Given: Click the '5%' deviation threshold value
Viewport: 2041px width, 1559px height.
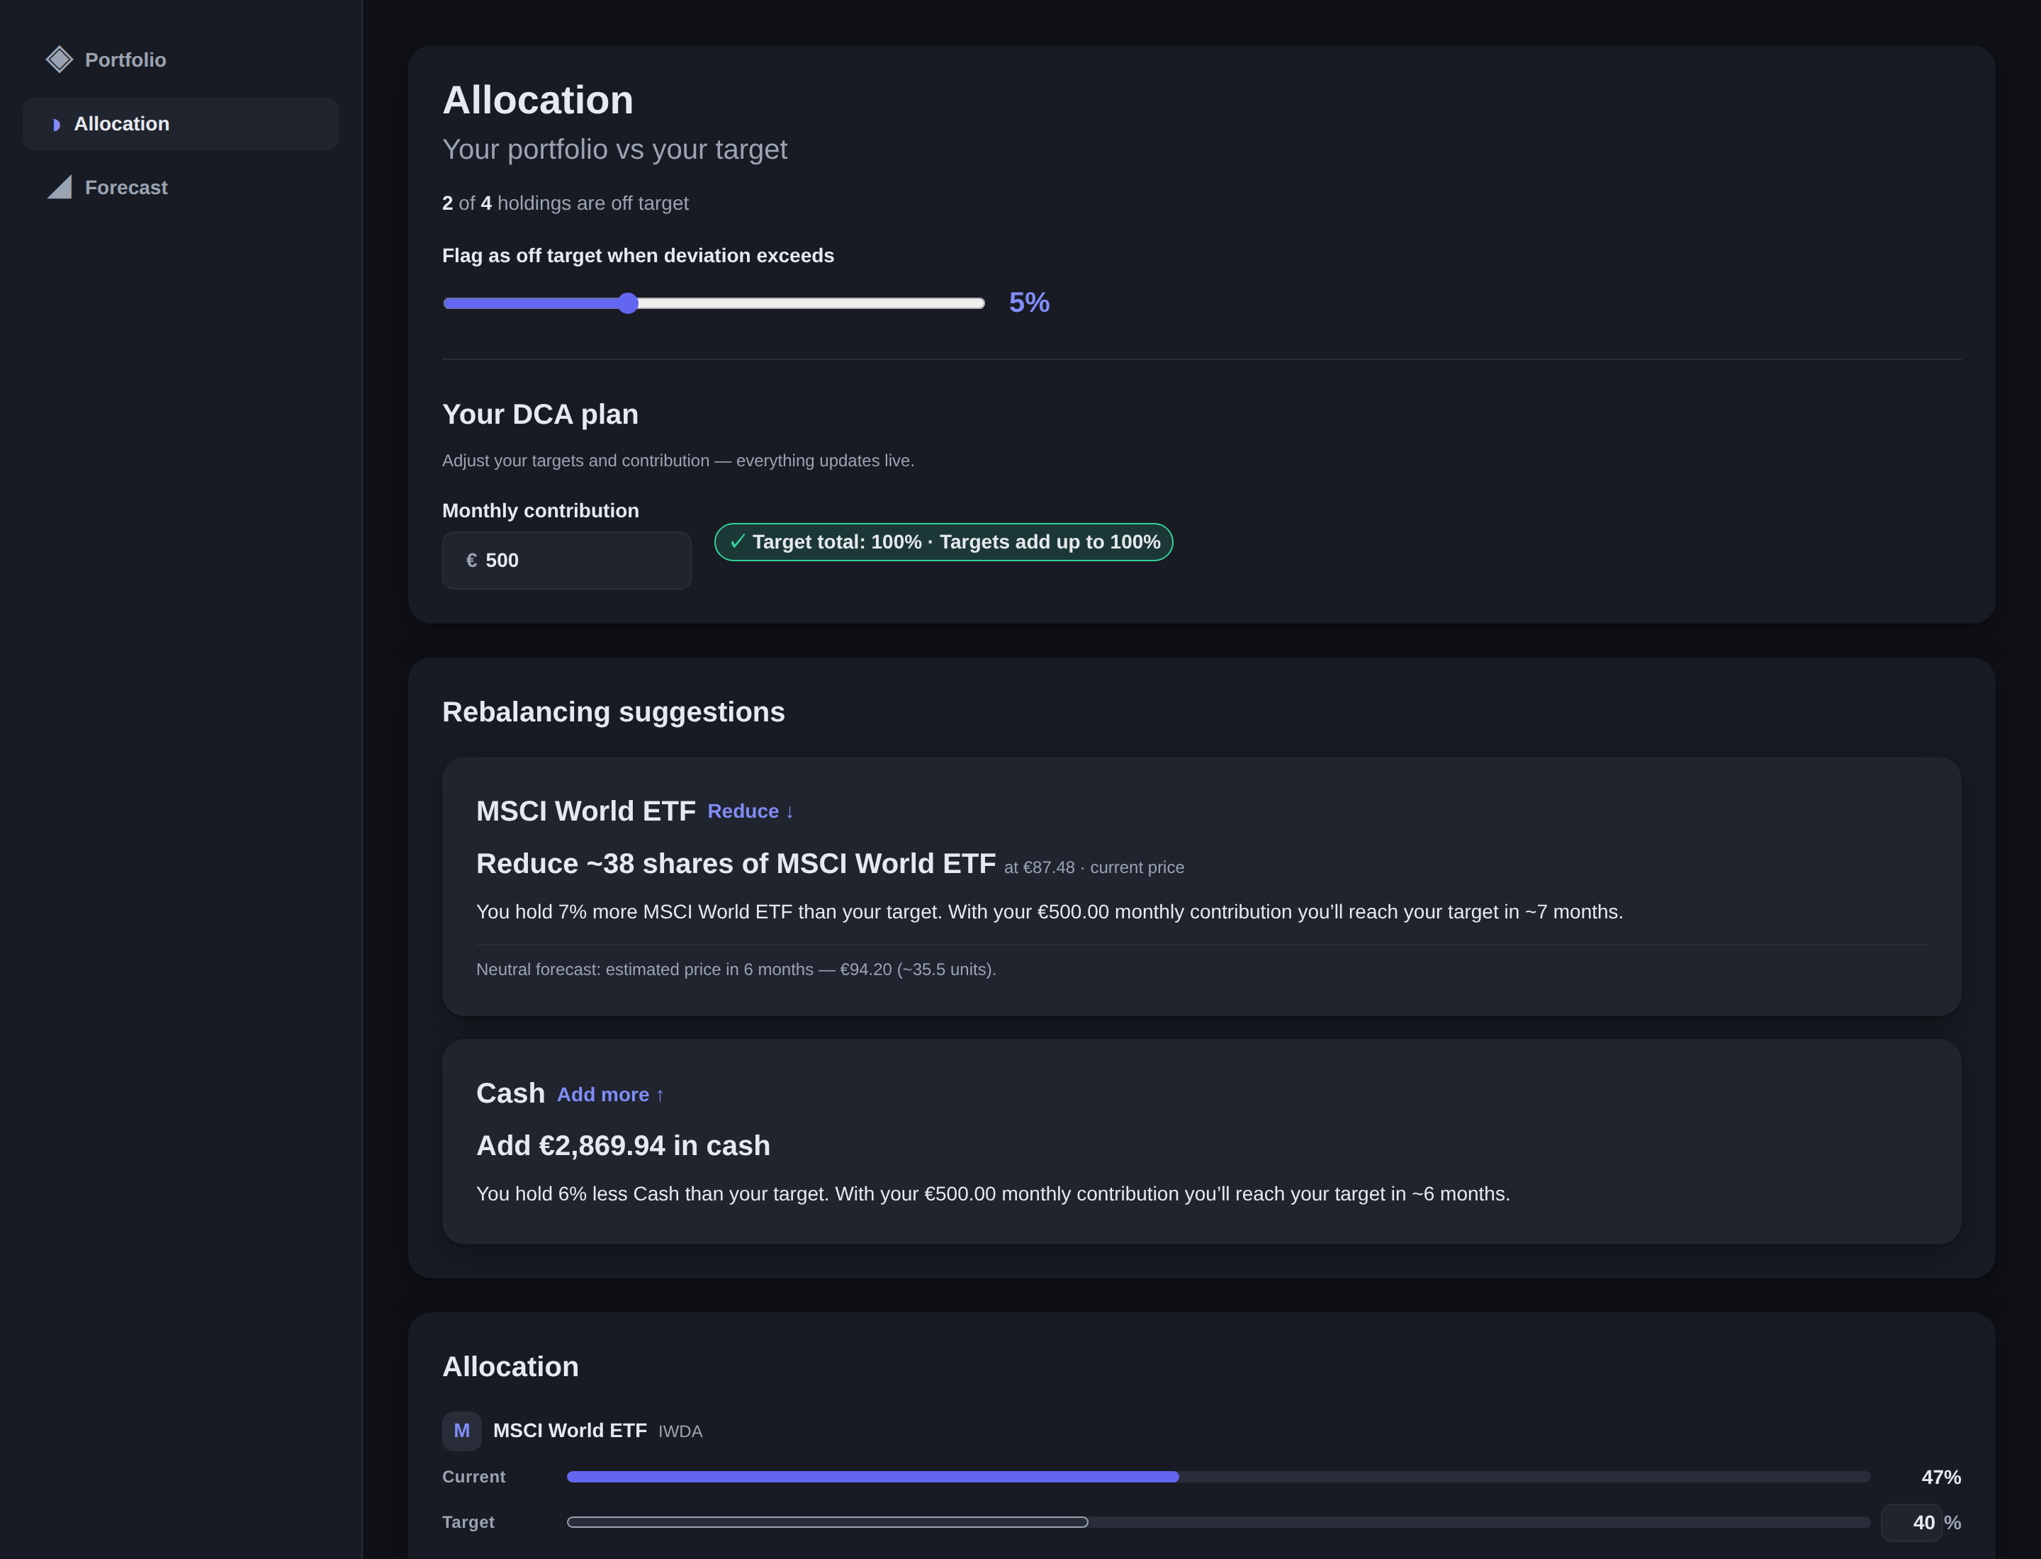Looking at the screenshot, I should tap(1029, 303).
